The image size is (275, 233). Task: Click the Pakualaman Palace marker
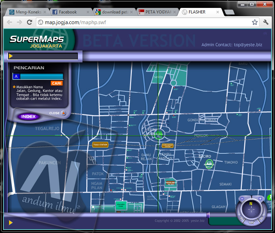[170, 183]
